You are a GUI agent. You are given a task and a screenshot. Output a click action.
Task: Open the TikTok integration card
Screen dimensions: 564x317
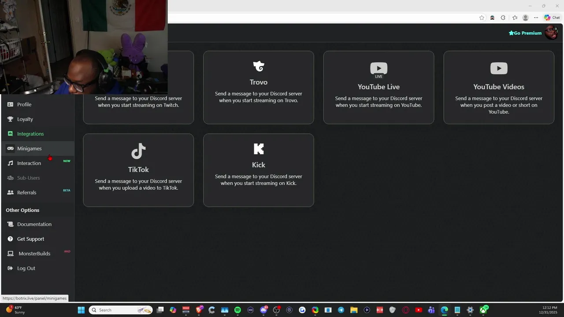click(138, 170)
